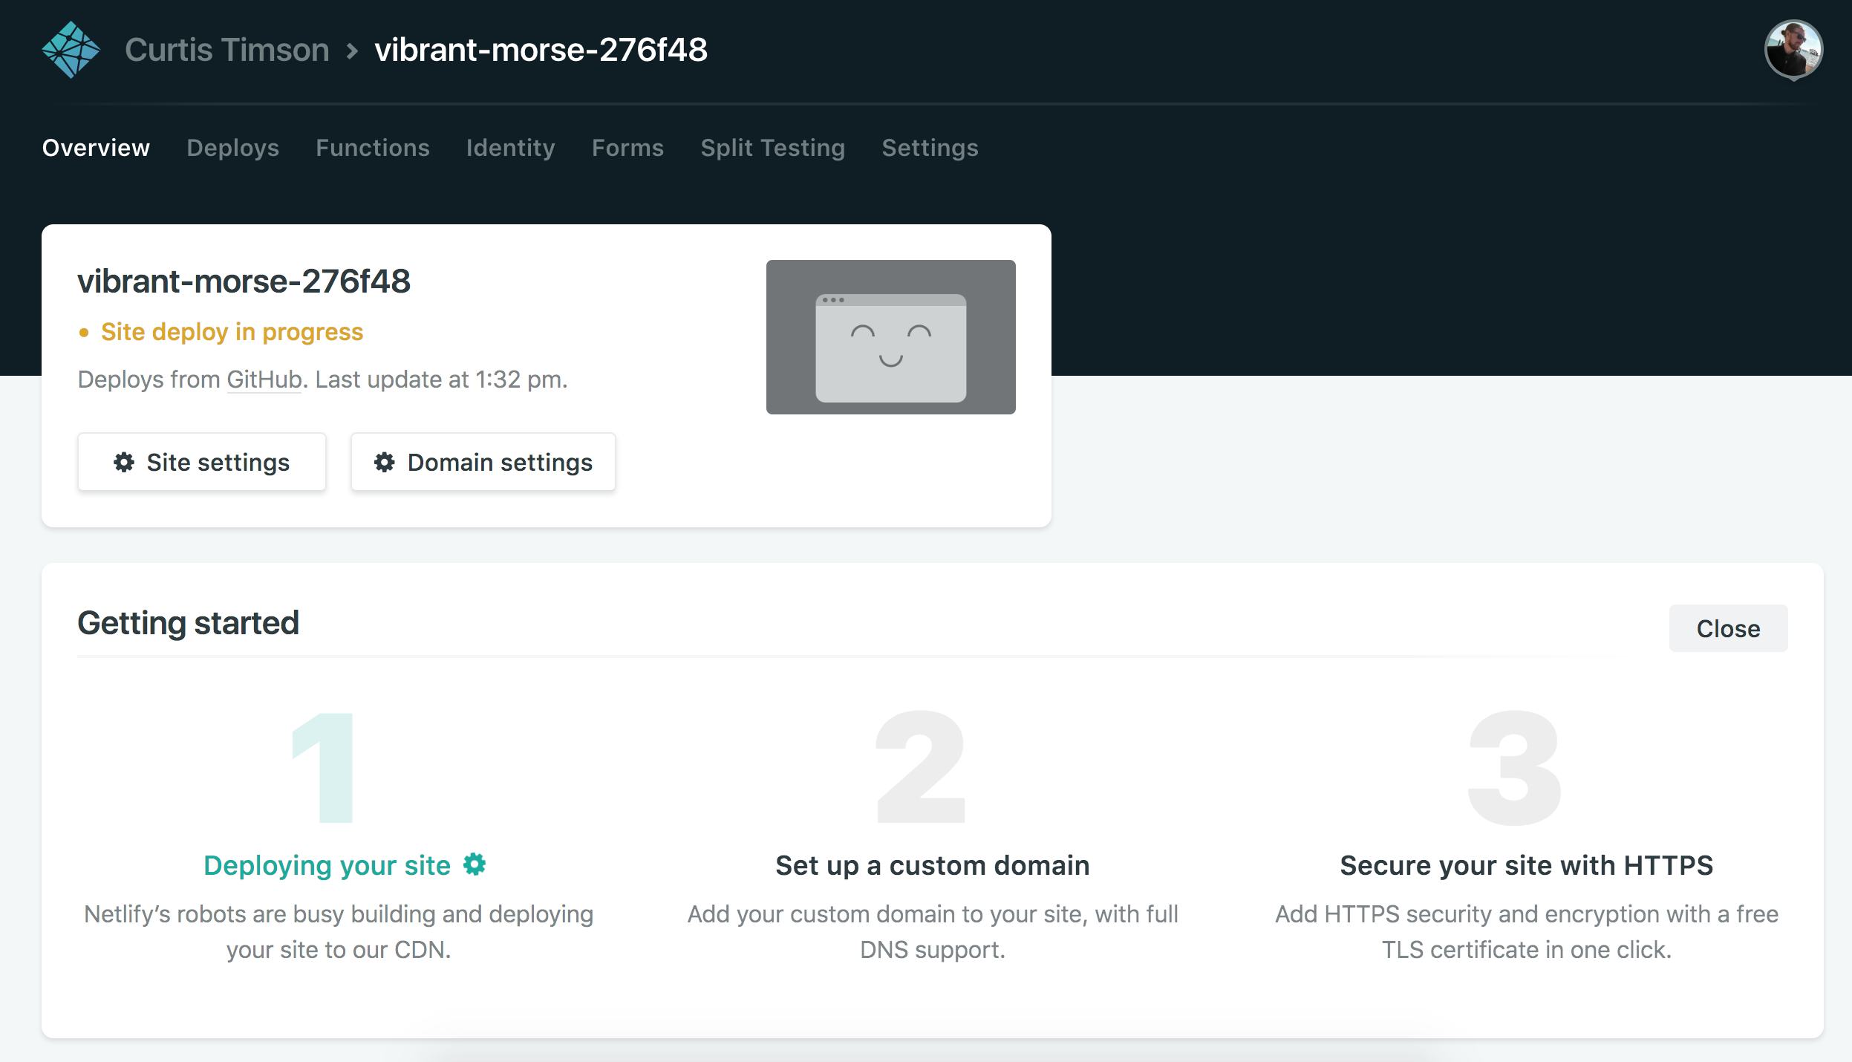
Task: Click the gear icon on Domain settings
Action: point(384,462)
